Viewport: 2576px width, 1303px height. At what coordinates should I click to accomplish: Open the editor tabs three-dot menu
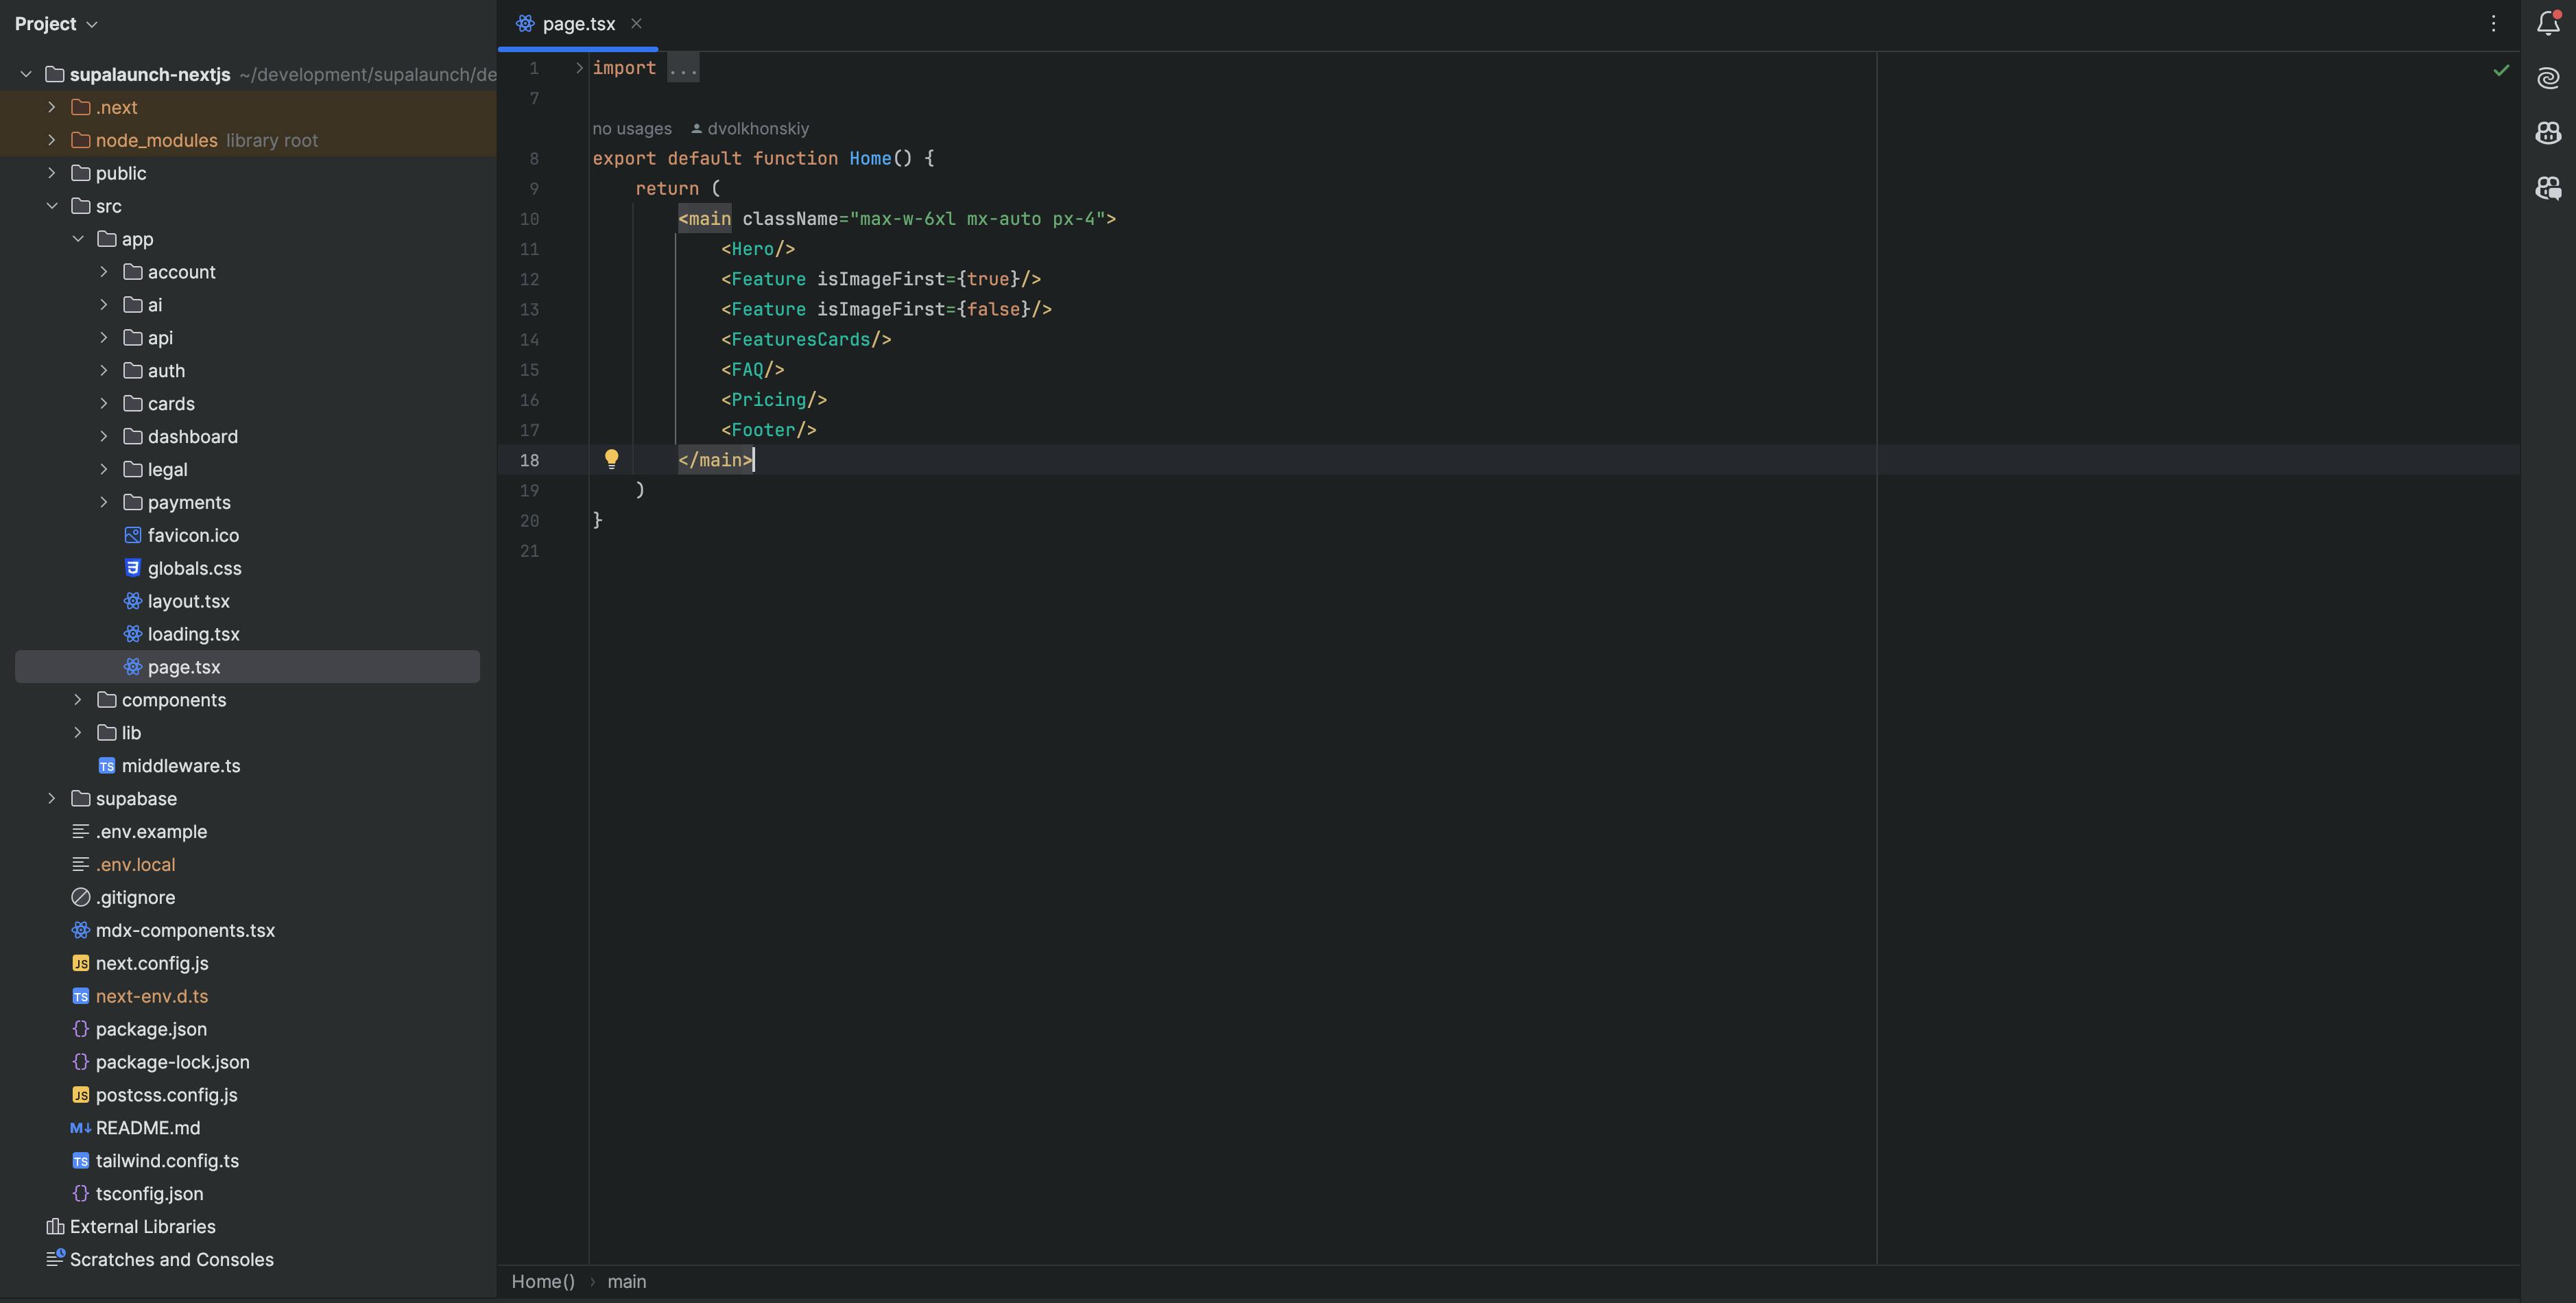point(2493,23)
